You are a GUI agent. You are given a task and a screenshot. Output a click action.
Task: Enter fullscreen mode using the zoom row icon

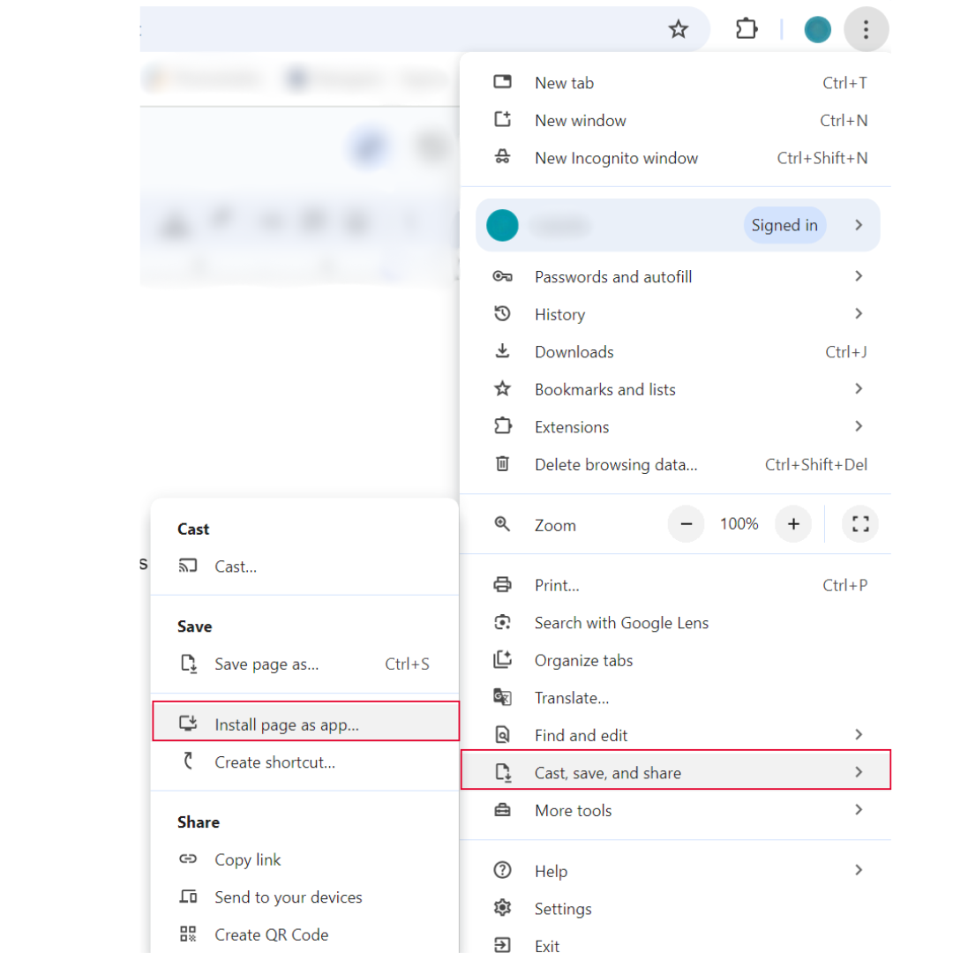point(860,524)
